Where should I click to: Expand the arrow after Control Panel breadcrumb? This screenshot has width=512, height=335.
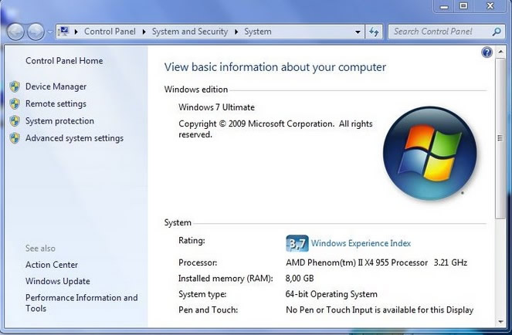point(144,32)
